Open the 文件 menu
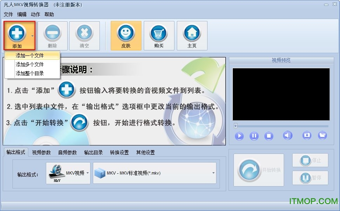This screenshot has width=340, height=211. 8,14
